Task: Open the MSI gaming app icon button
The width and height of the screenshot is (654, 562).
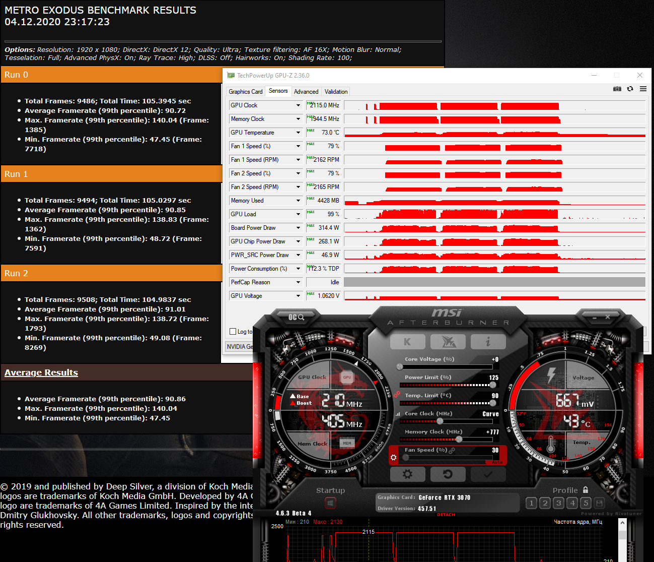Action: 448,342
